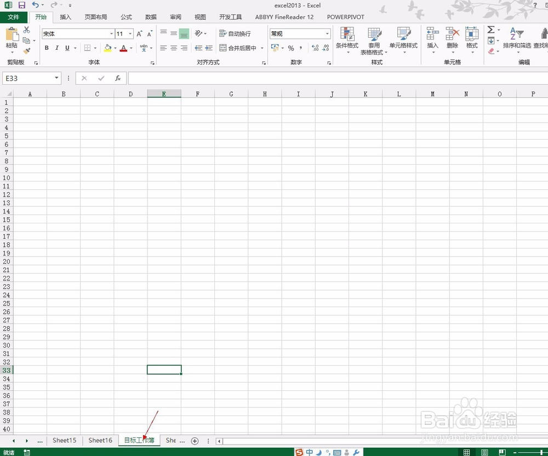Click Delete cells icon (删除)
The image size is (548, 456).
452,40
